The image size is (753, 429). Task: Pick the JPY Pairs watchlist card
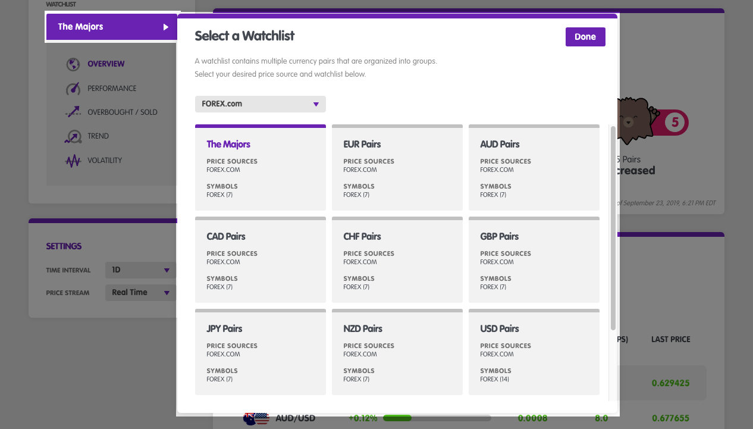(x=261, y=352)
